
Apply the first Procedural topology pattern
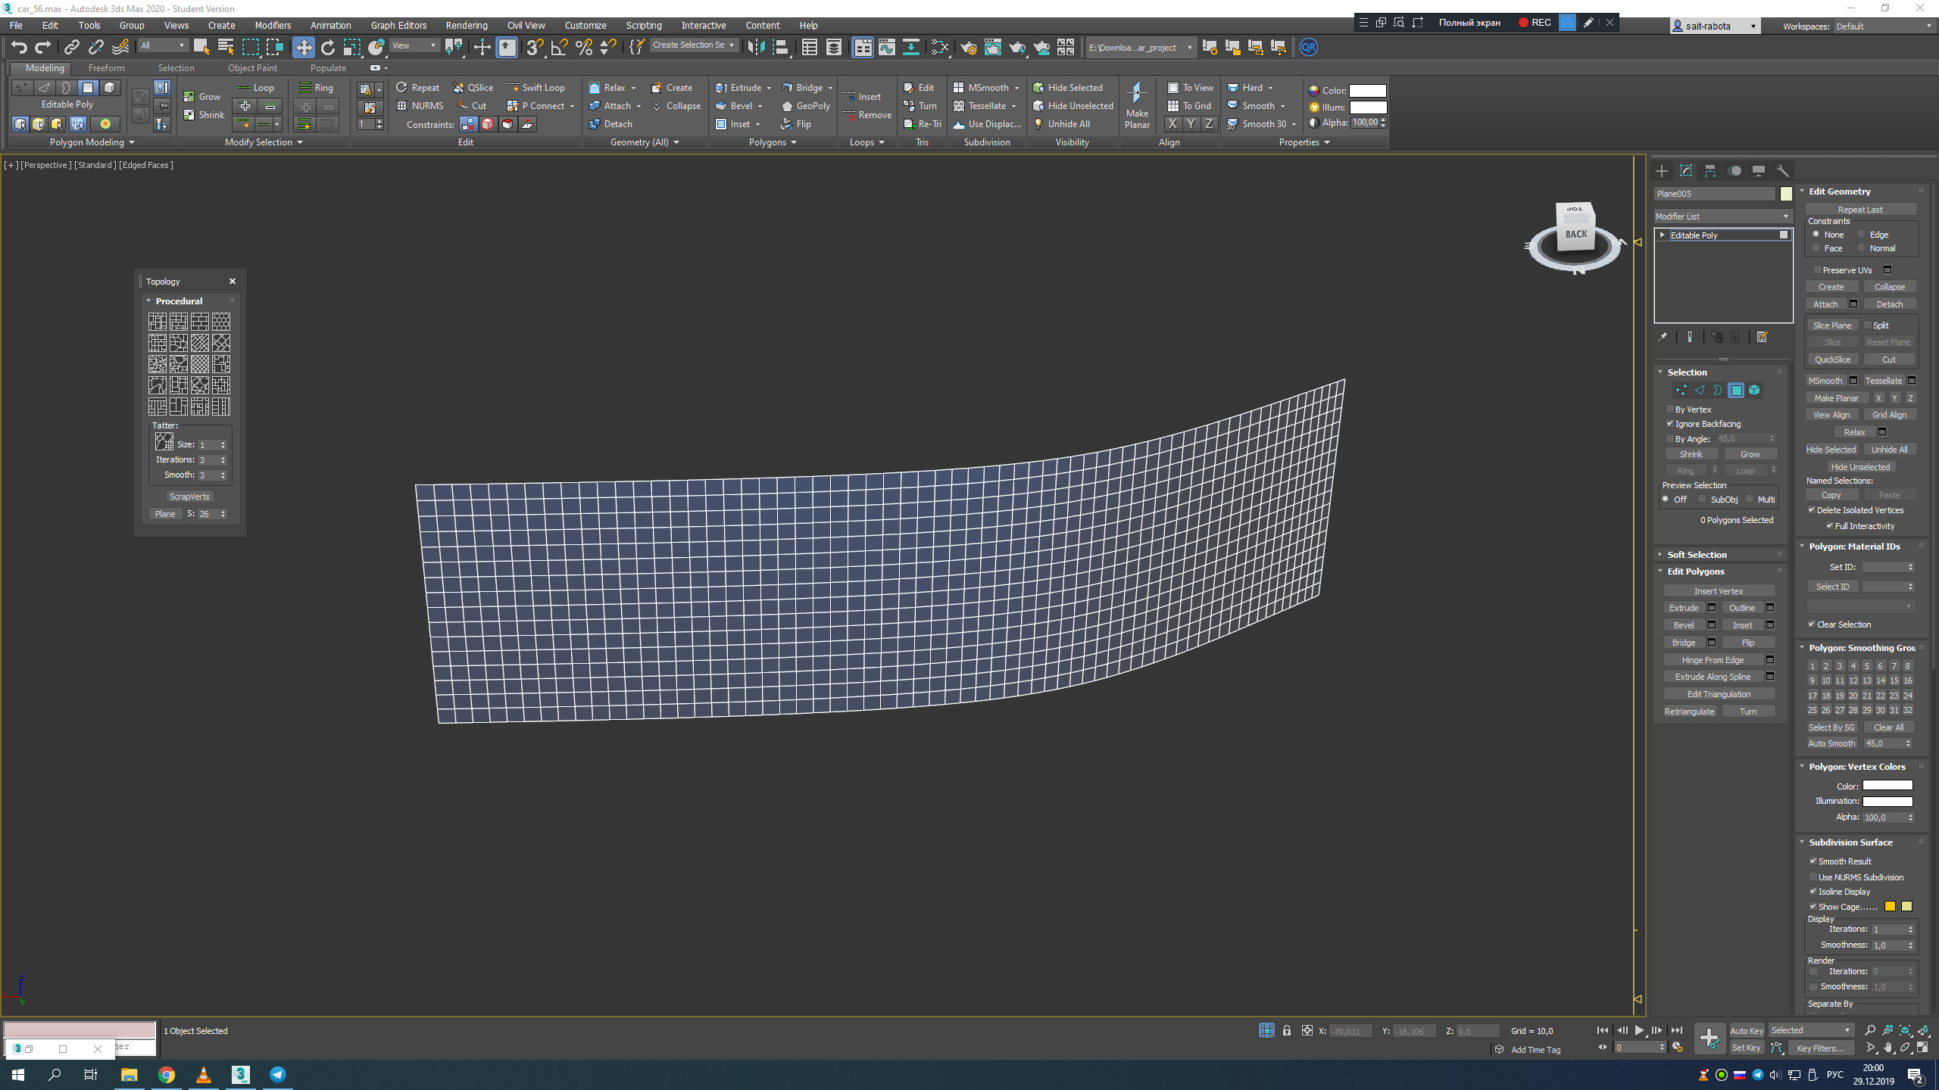pos(158,322)
